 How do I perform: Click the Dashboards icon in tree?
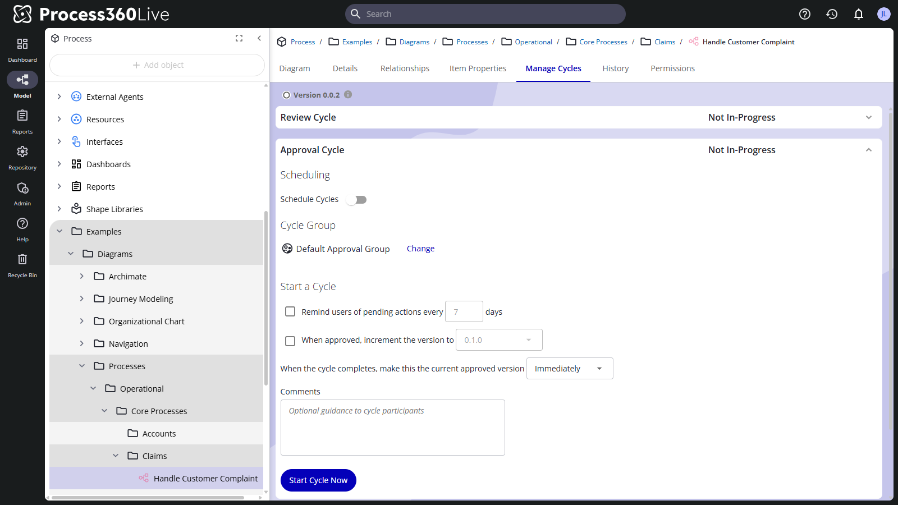pos(76,164)
